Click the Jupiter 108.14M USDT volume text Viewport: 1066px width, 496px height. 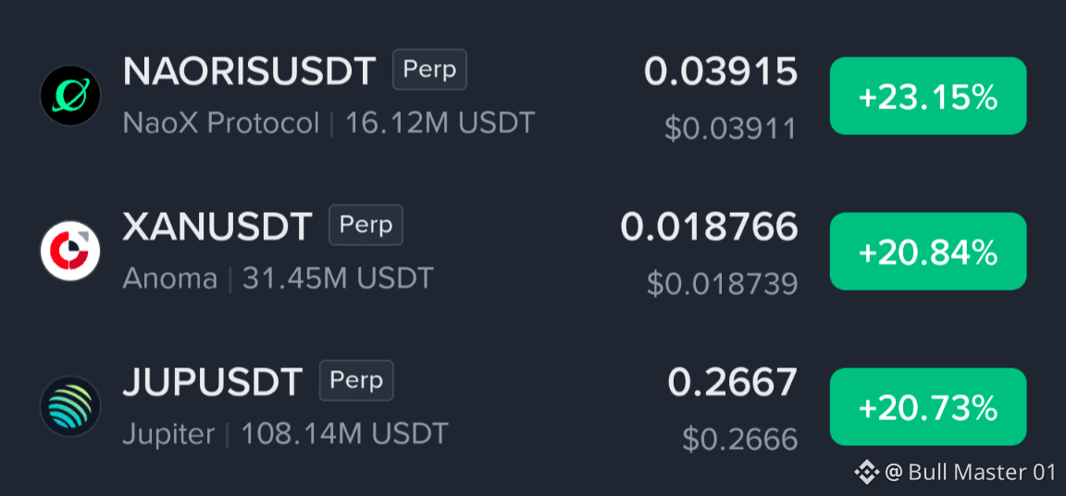(x=286, y=433)
